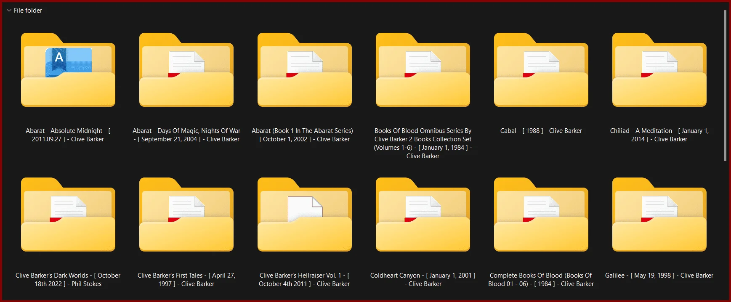Collapse the File folder group chevron
This screenshot has width=731, height=302.
point(9,11)
